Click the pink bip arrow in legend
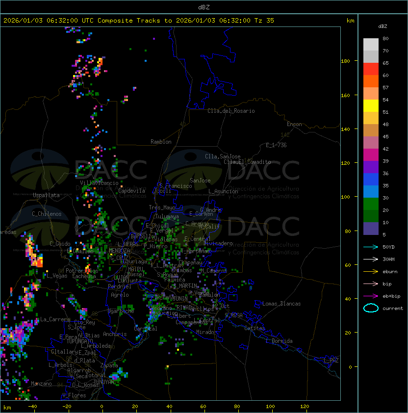Viewport: 408px width, 413px height. (371, 284)
